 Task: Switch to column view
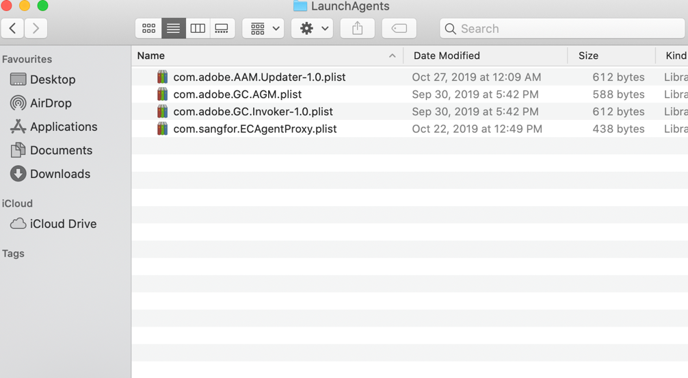tap(198, 29)
